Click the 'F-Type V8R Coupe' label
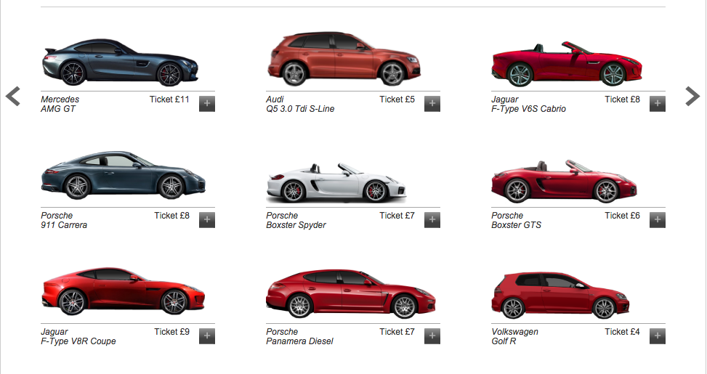 coord(78,341)
